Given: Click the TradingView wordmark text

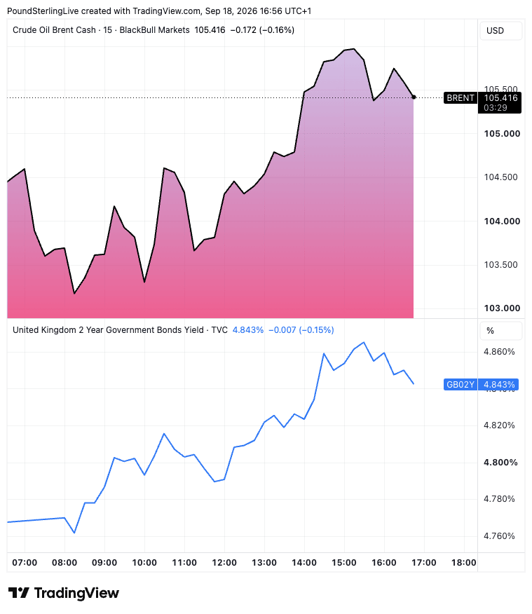Looking at the screenshot, I should click(x=76, y=593).
